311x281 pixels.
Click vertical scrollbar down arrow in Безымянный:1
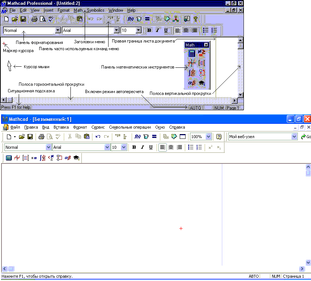308,263
